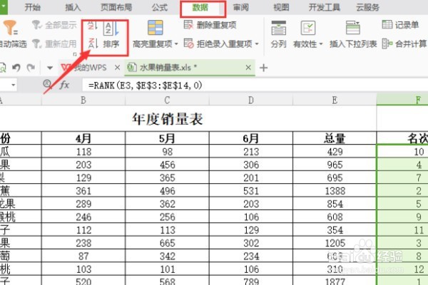Click the 分列 text-to-columns icon
The height and width of the screenshot is (285, 428).
[279, 28]
